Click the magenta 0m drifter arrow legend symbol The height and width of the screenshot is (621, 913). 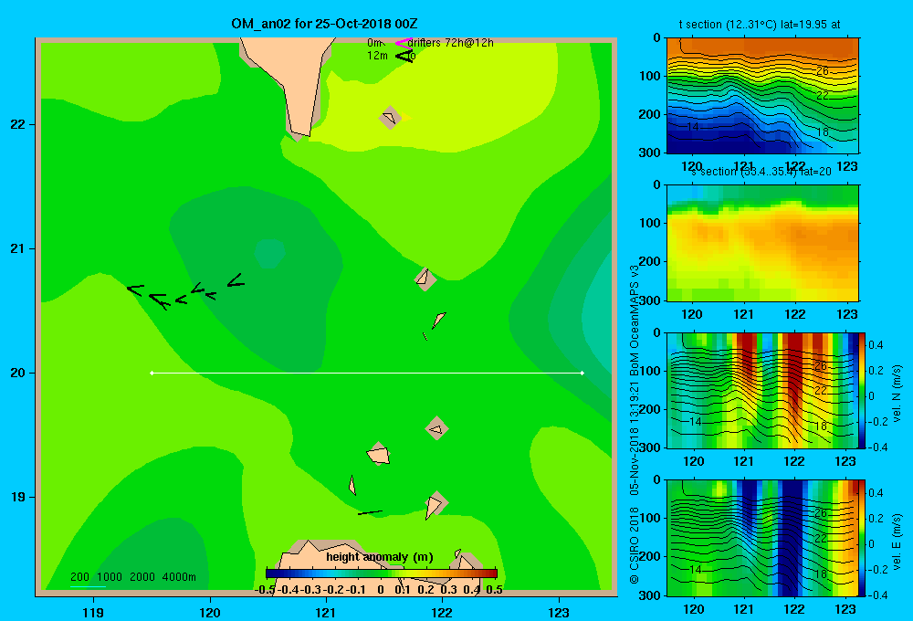(x=402, y=43)
